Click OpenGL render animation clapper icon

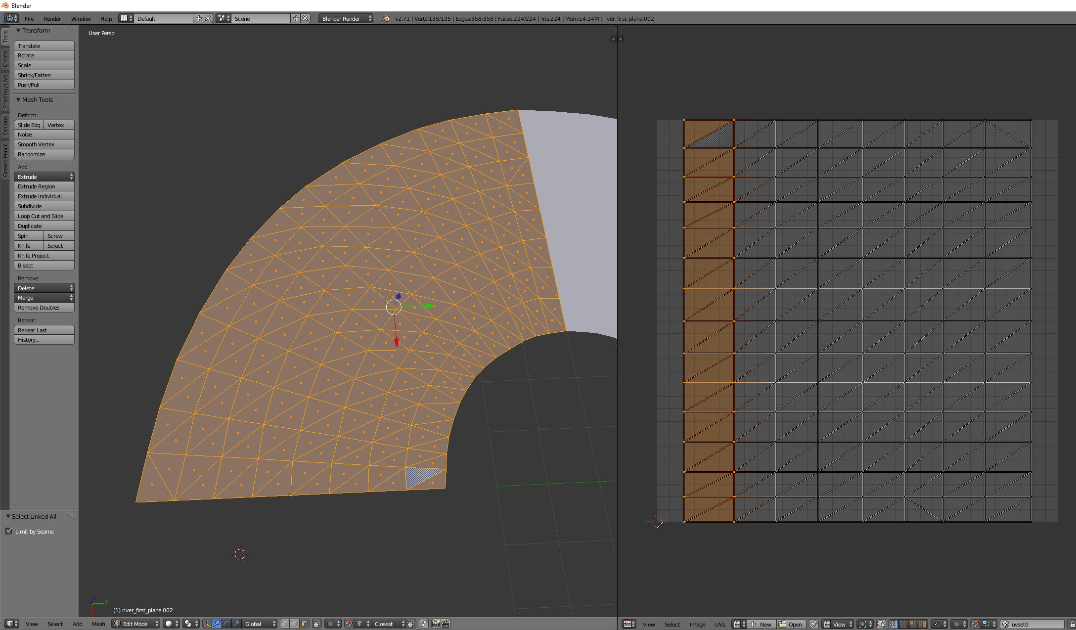pos(446,624)
